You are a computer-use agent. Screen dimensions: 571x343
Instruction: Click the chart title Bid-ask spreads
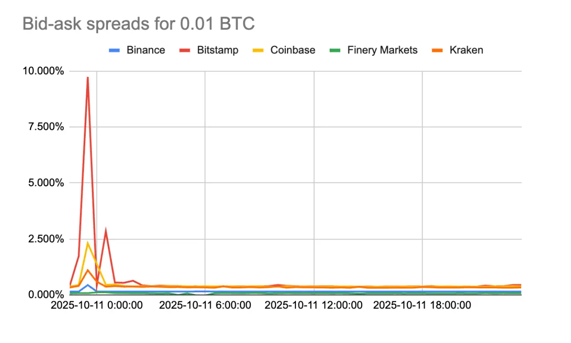pos(138,24)
